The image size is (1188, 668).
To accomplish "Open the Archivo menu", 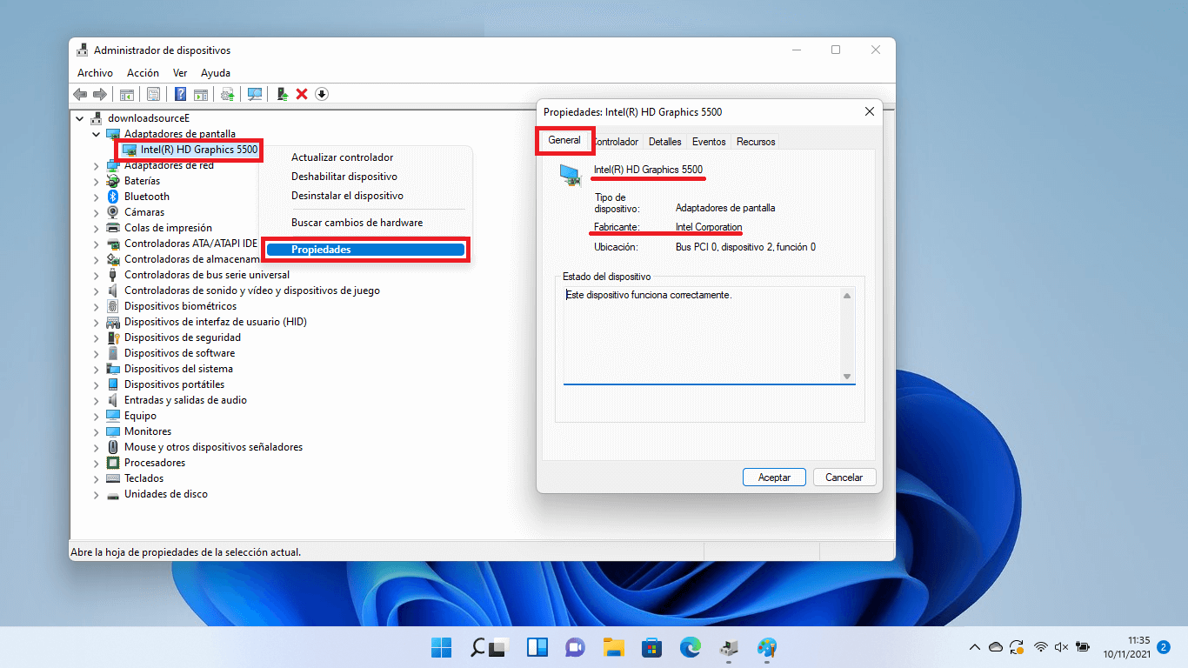I will pyautogui.click(x=95, y=73).
